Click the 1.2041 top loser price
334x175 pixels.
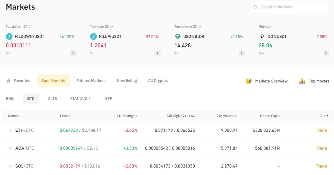(x=98, y=45)
